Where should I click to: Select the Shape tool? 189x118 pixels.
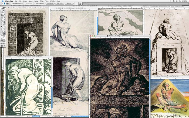pos(4,29)
